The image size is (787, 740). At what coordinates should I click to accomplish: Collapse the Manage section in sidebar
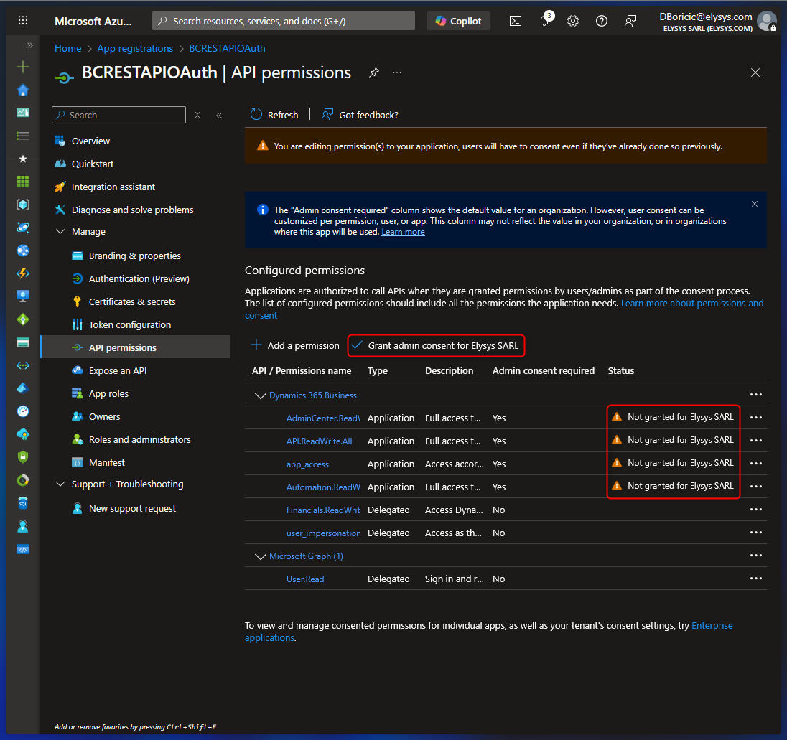click(60, 232)
